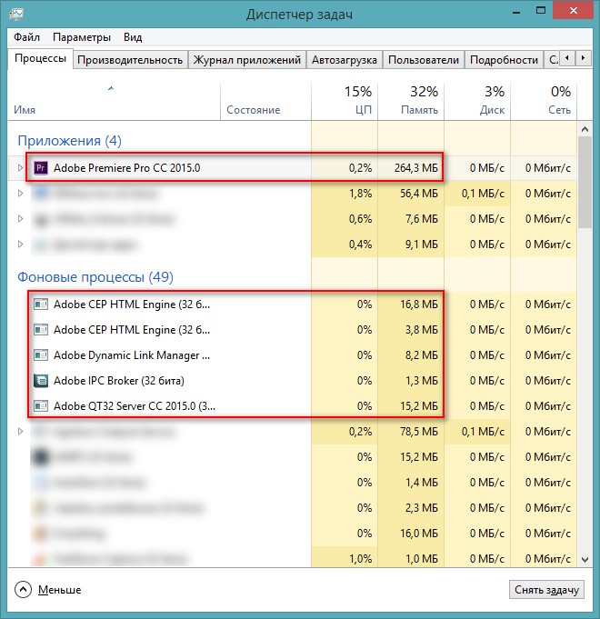Click the Task Manager title bar icon
The height and width of the screenshot is (619, 600).
tap(15, 14)
